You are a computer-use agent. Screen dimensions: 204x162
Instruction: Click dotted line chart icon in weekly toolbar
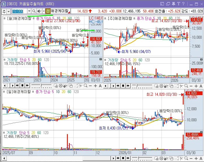click(x=176, y=86)
